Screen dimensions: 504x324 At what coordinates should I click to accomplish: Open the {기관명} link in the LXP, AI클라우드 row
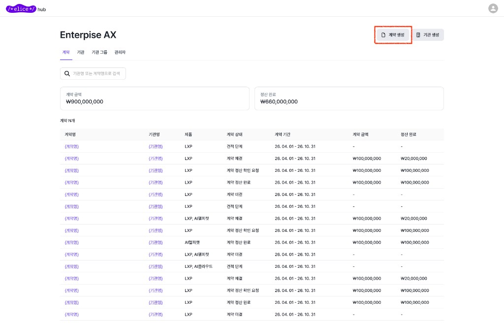pyautogui.click(x=156, y=266)
